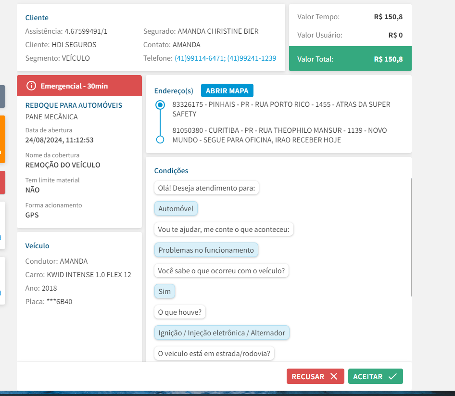Viewport: 455px width, 396px height.
Task: Click Condutor name AMANDA in Veículo
Action: tap(74, 261)
